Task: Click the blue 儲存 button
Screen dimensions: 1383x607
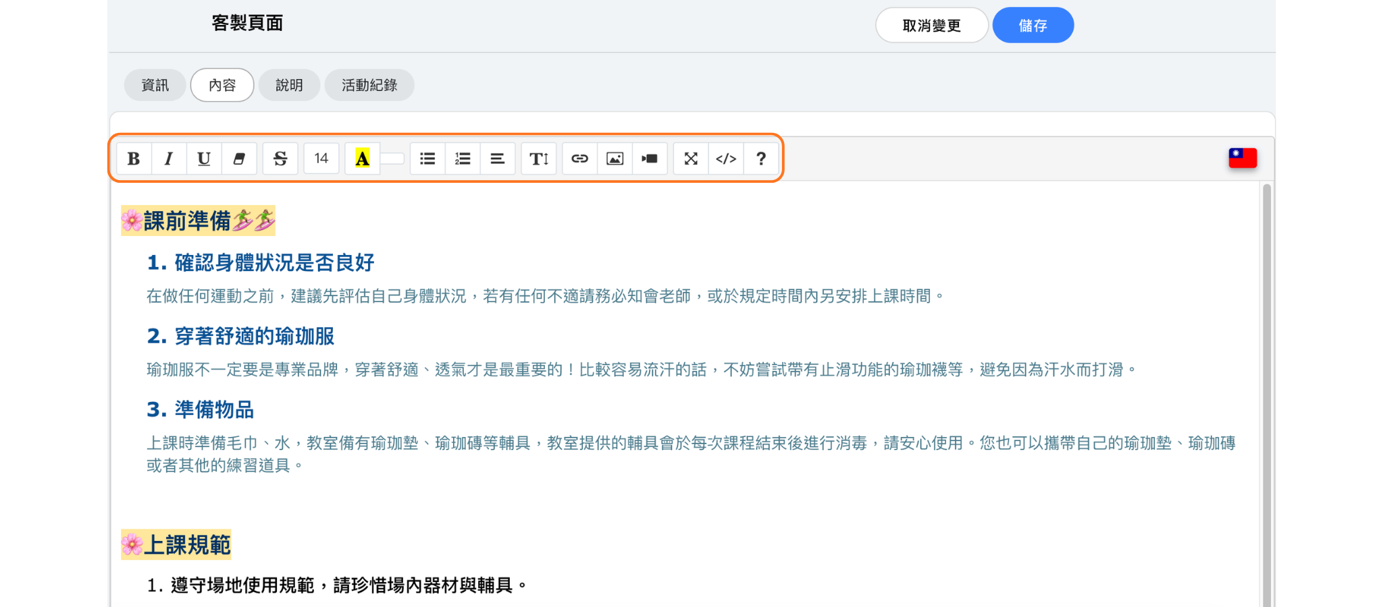Action: tap(1033, 26)
